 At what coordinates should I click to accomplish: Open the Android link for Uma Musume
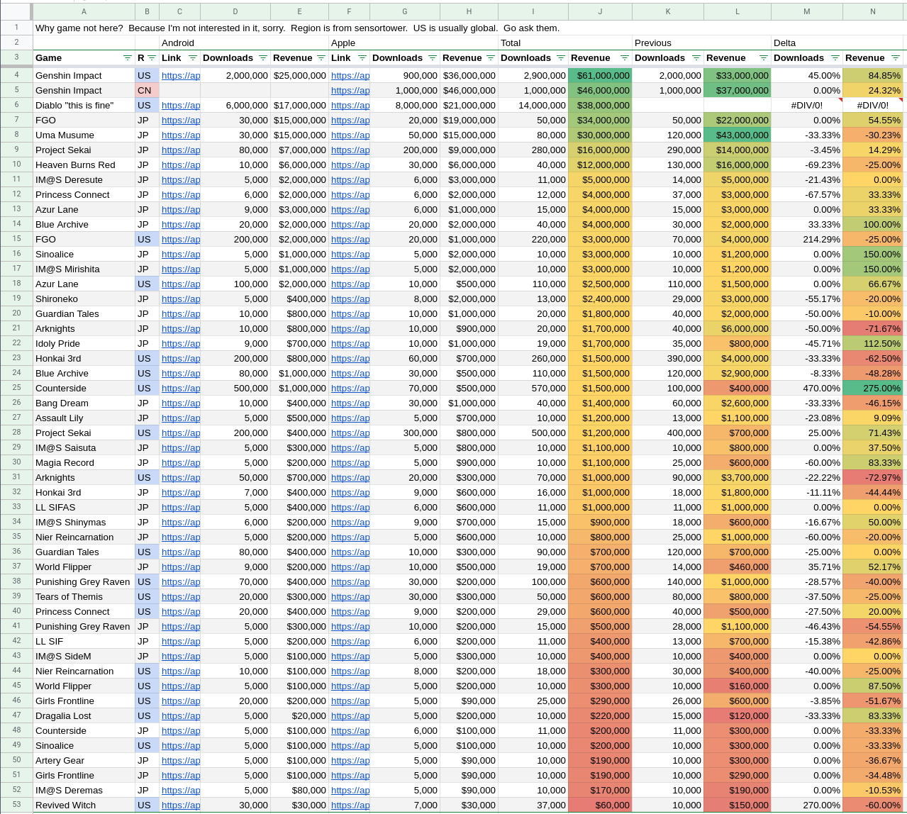click(181, 135)
